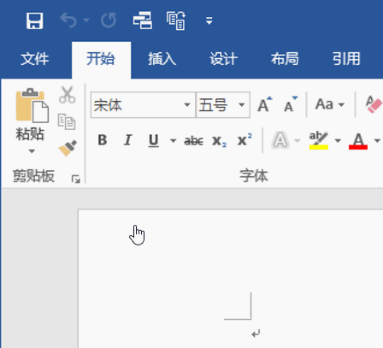Open the 文件 tab
Viewport: 383px width, 348px height.
click(x=35, y=59)
